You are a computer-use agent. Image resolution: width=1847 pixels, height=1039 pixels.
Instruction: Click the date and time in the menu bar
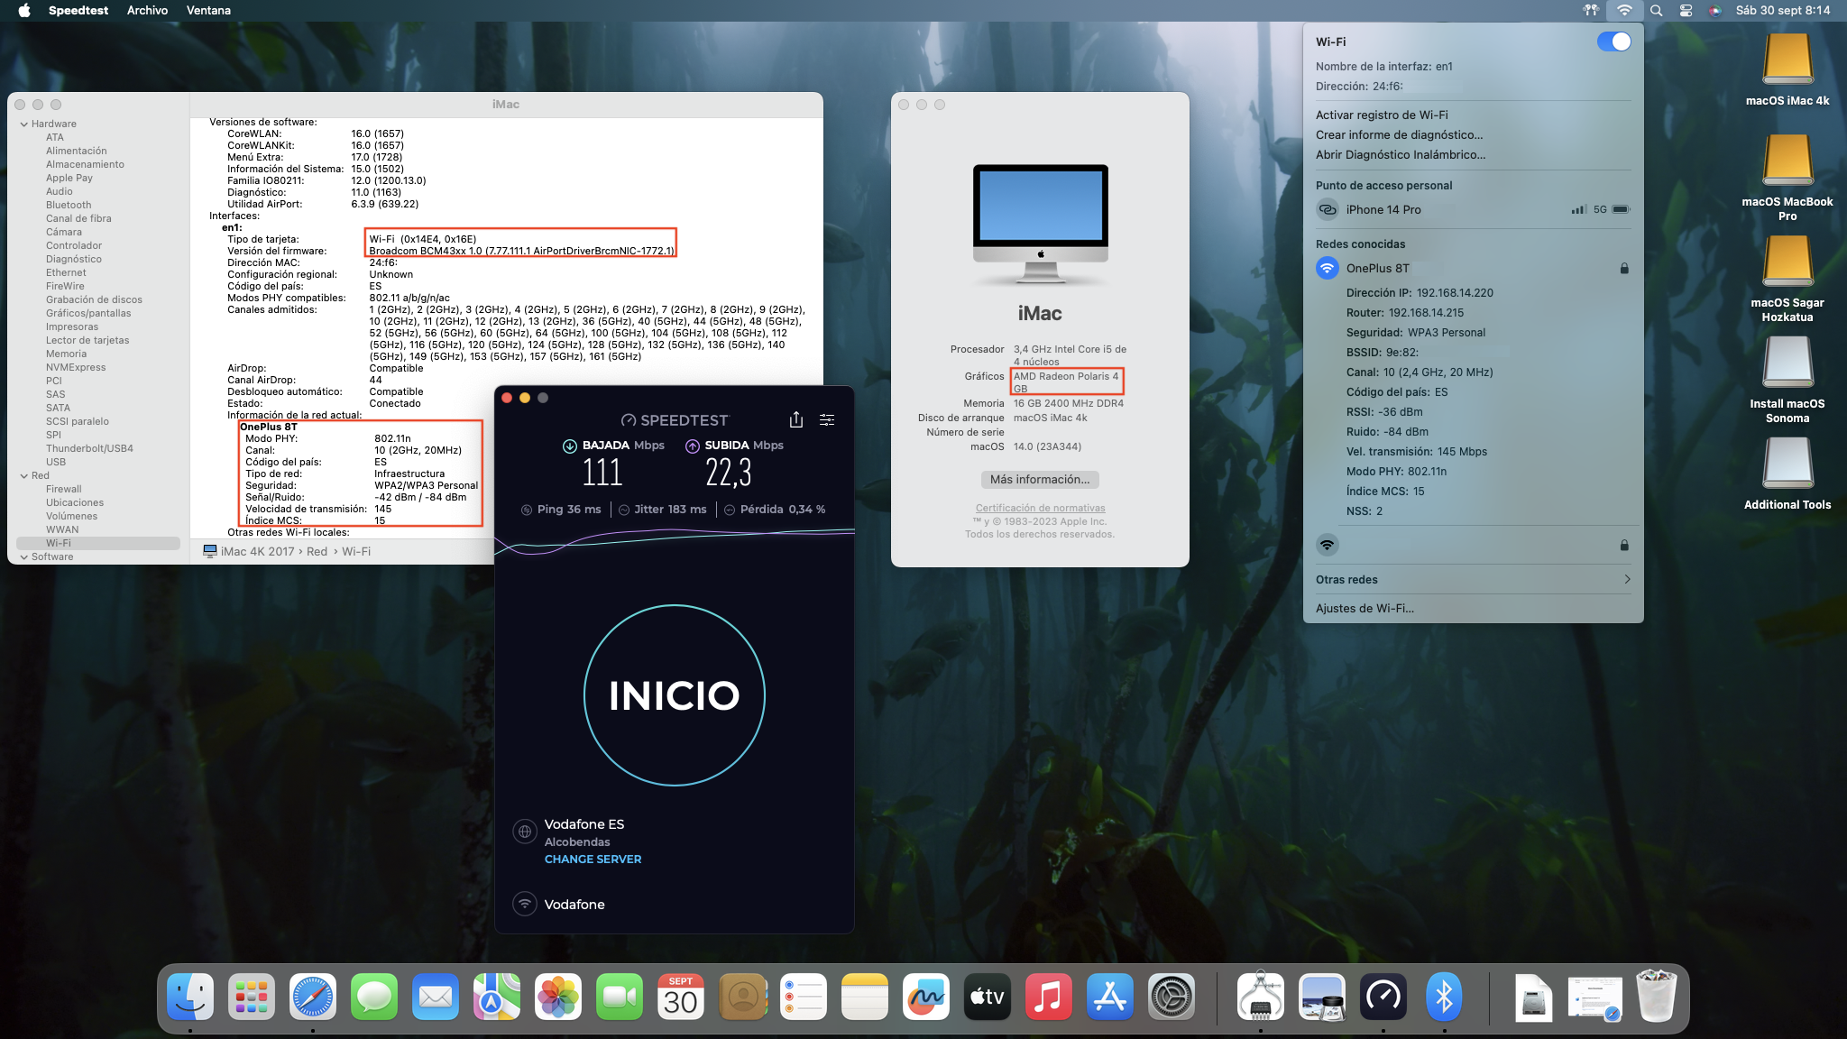click(1783, 11)
